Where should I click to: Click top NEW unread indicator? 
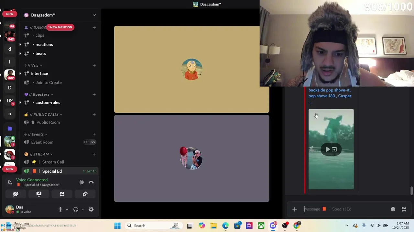pyautogui.click(x=10, y=14)
